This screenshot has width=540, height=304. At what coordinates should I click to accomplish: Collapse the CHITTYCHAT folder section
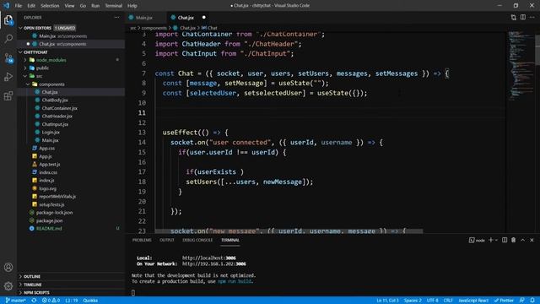[x=20, y=52]
